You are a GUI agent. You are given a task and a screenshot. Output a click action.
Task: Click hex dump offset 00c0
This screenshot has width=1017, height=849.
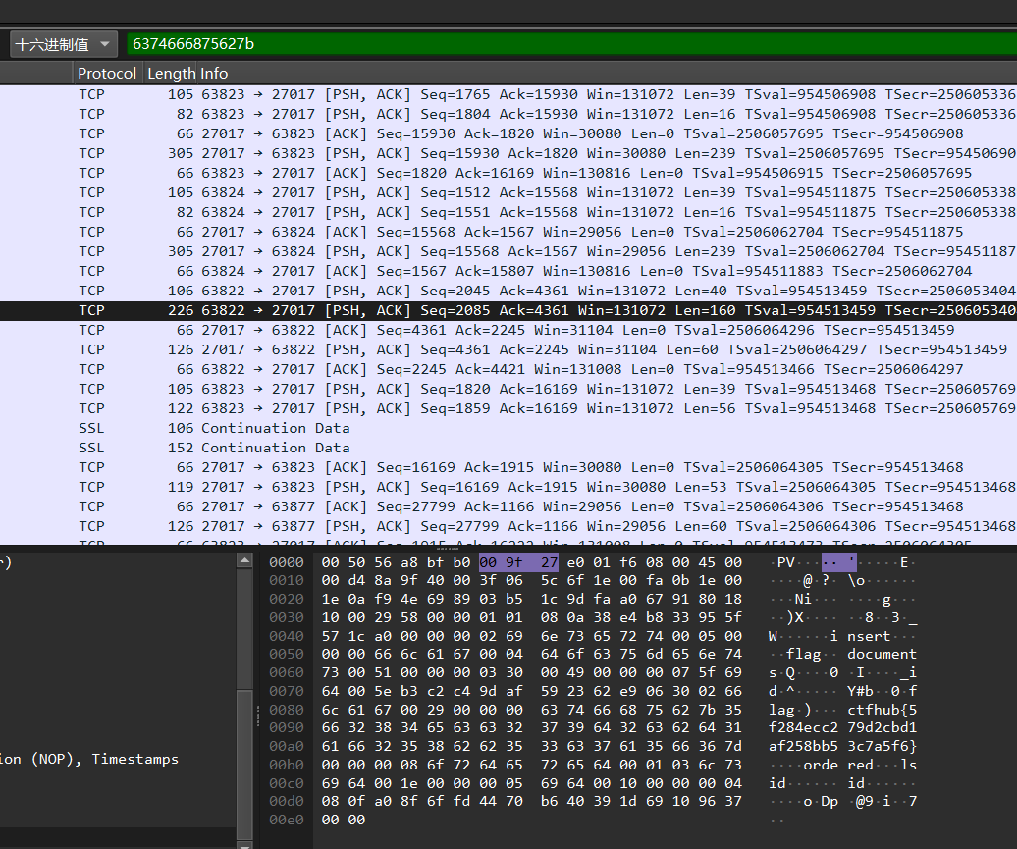click(286, 783)
